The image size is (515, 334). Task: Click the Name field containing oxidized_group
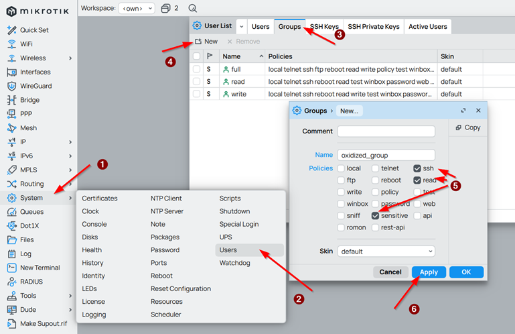(386, 156)
